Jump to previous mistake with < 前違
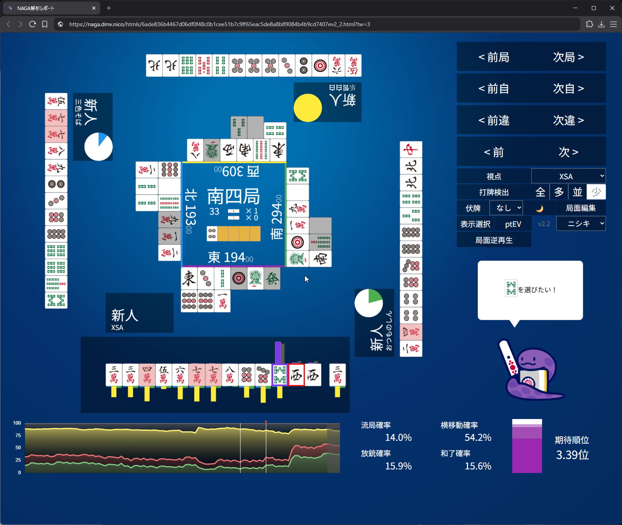This screenshot has width=622, height=525. pos(494,120)
